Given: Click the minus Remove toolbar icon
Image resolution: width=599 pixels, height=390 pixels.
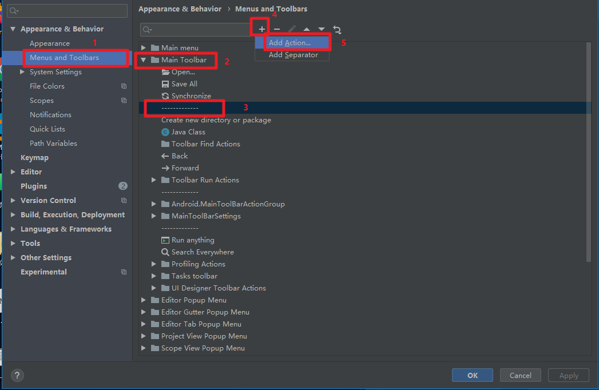Looking at the screenshot, I should pos(277,29).
